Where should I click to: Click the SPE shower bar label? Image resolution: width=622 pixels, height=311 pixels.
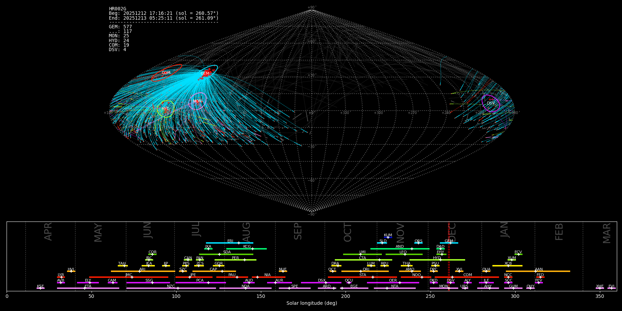coord(294,286)
